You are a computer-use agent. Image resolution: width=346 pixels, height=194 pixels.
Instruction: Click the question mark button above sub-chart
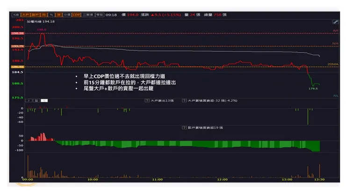[x=29, y=101]
